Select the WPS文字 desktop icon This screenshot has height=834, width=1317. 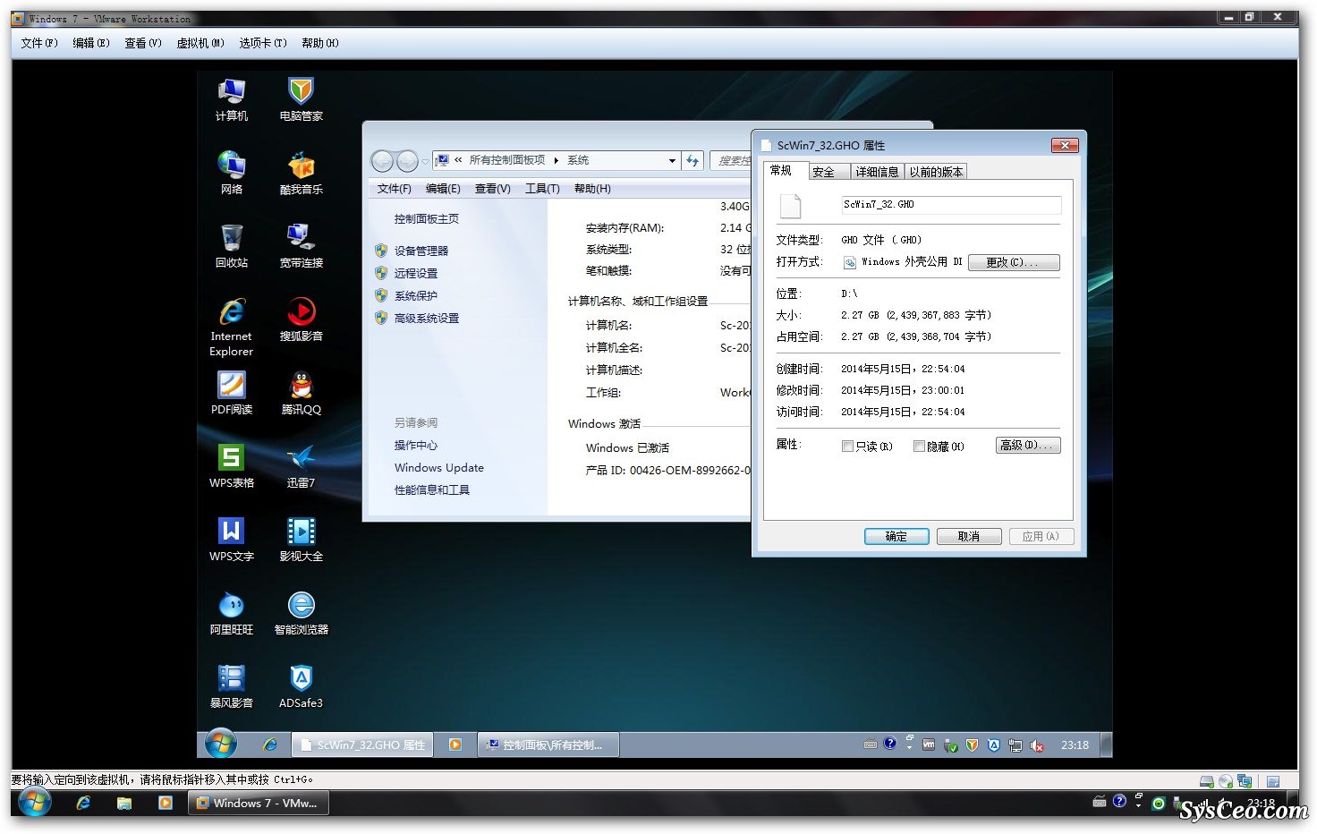(232, 540)
